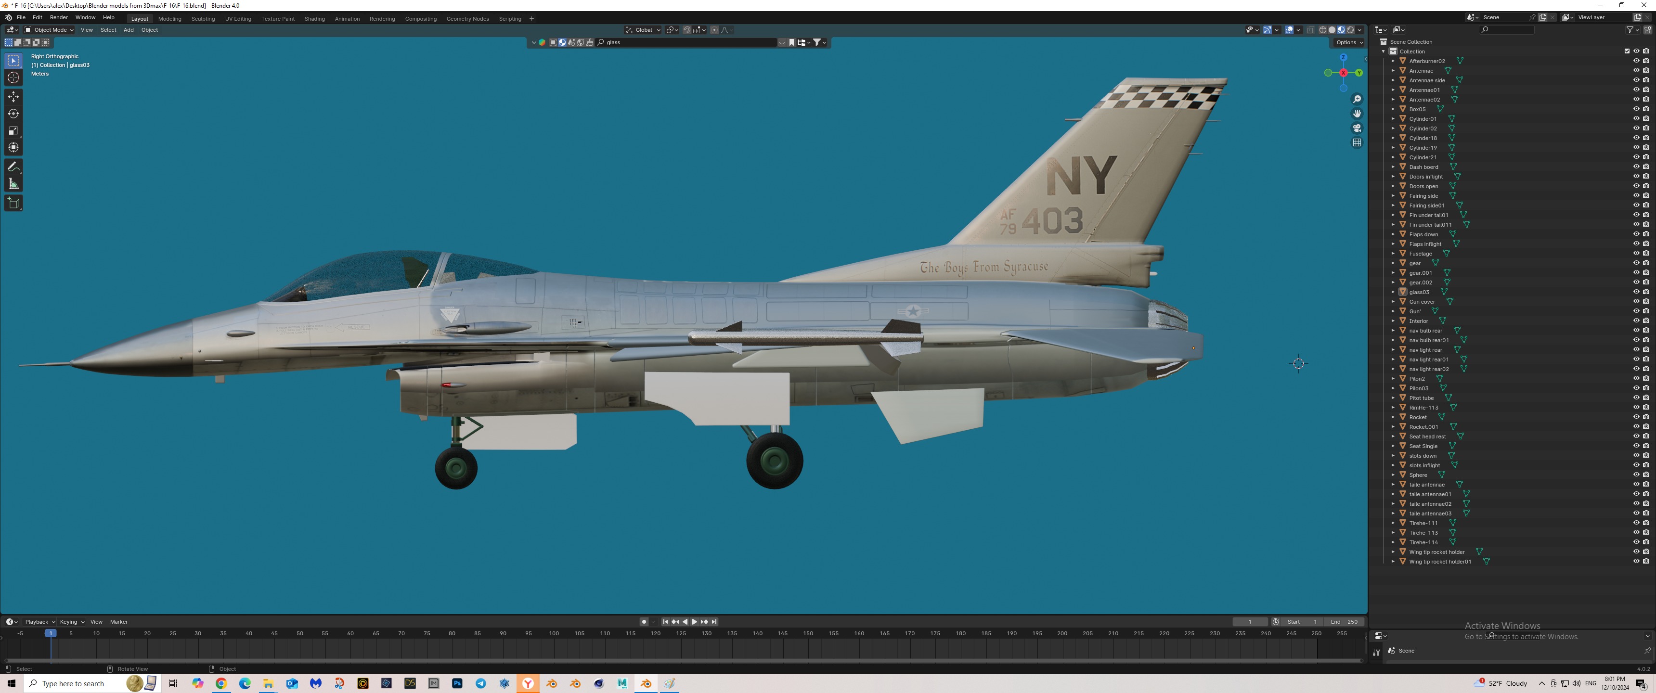Switch to the Geometry Nodes workspace
Screen dimensions: 1656x693
coord(467,19)
